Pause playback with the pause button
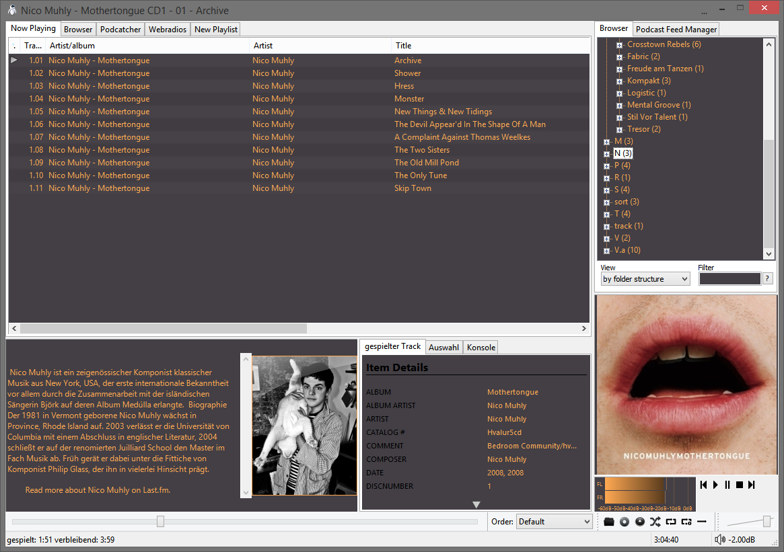This screenshot has height=552, width=784. tap(727, 485)
